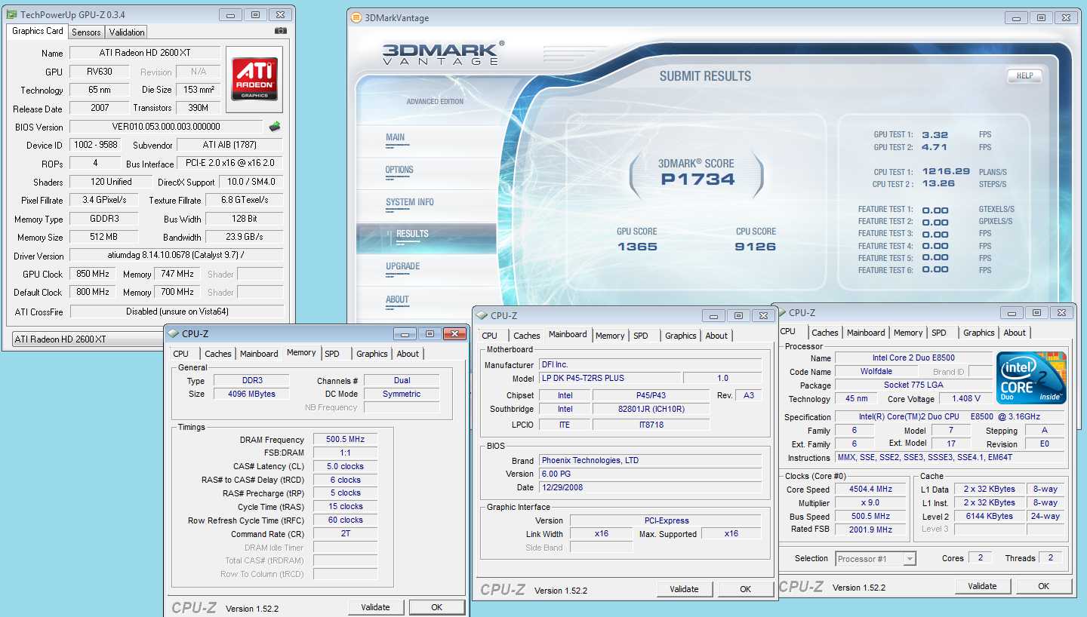Image resolution: width=1087 pixels, height=617 pixels.
Task: Click the BIOS Version field in GPU-Z
Action: point(166,127)
